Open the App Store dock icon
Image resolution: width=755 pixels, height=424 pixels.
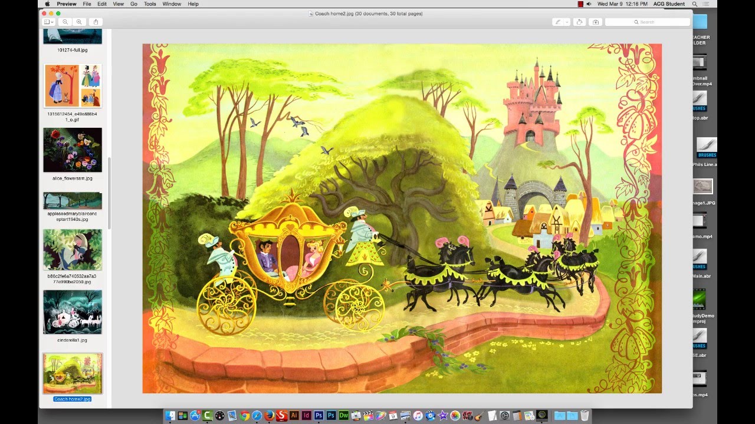[195, 416]
